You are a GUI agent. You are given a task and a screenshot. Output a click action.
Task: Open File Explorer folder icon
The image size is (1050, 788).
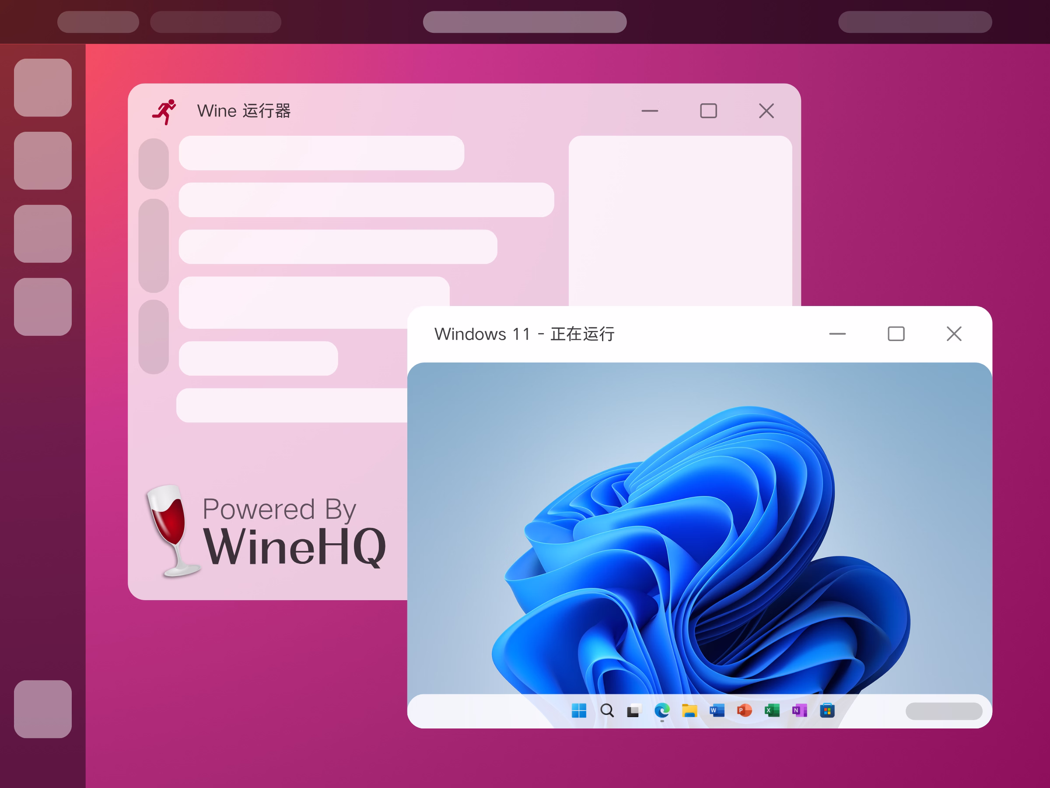click(689, 711)
